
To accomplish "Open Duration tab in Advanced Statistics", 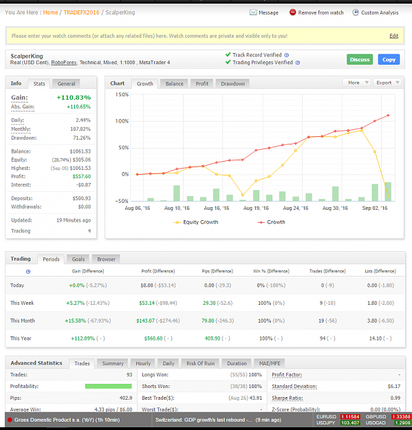I will coord(237,363).
